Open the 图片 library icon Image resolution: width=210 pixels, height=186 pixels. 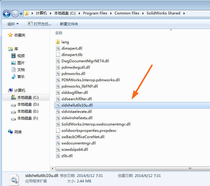tap(13, 63)
